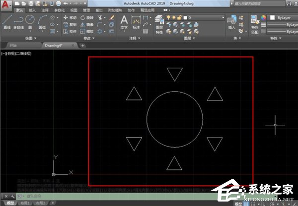Image resolution: width=298 pixels, height=206 pixels.
Task: Open the 布局1 layout tab
Action: [x=24, y=203]
